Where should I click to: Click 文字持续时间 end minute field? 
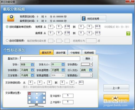point(72,82)
